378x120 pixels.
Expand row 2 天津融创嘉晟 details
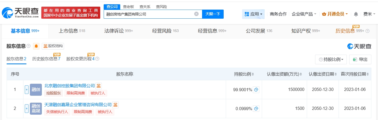(27, 109)
